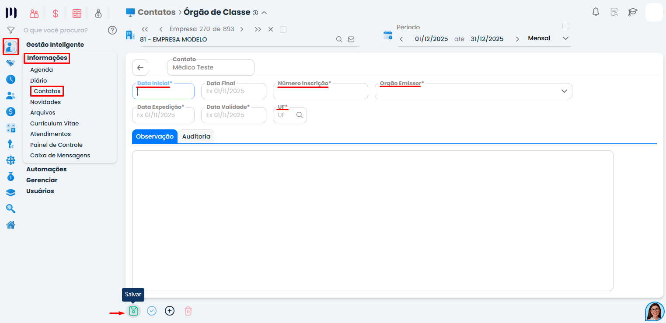Collapse the Órgão de Classe title chevron
Image resolution: width=666 pixels, height=323 pixels.
[x=264, y=13]
